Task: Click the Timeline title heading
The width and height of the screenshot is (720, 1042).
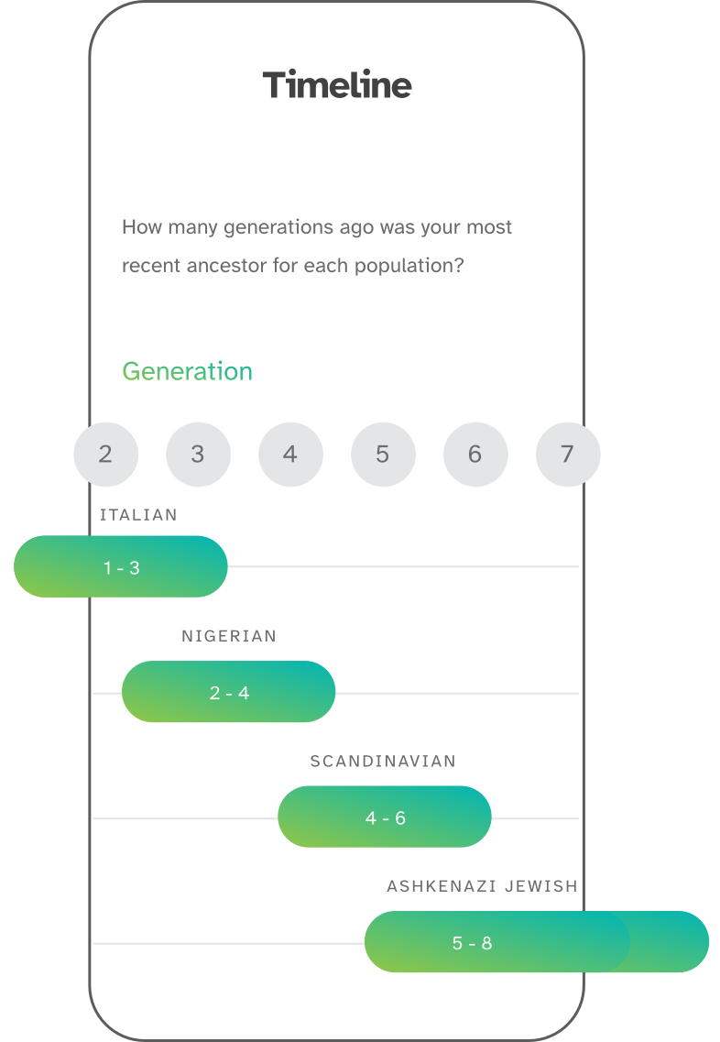Action: 337,85
